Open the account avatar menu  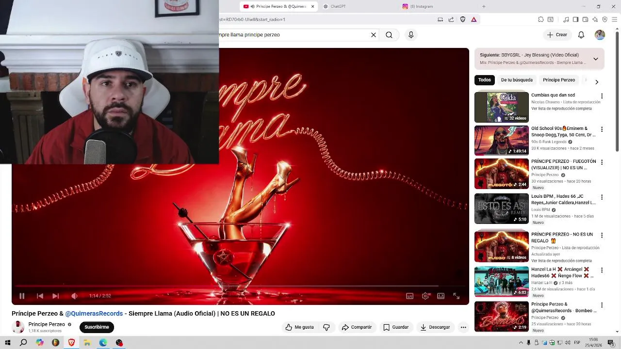[x=600, y=35]
